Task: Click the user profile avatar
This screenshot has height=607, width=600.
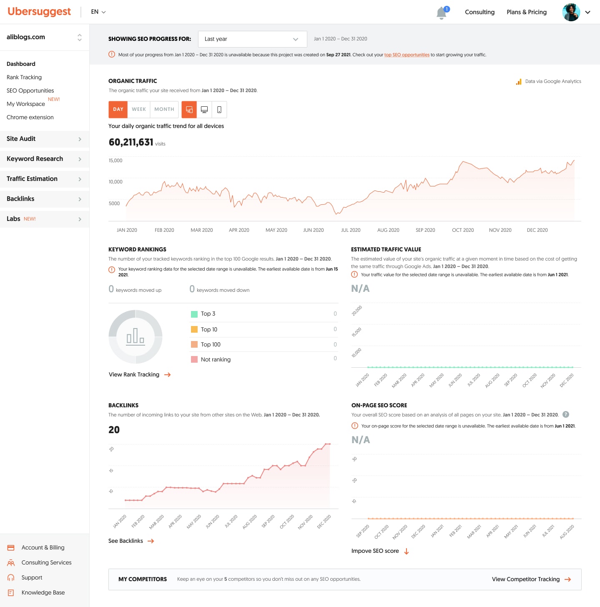Action: (571, 12)
